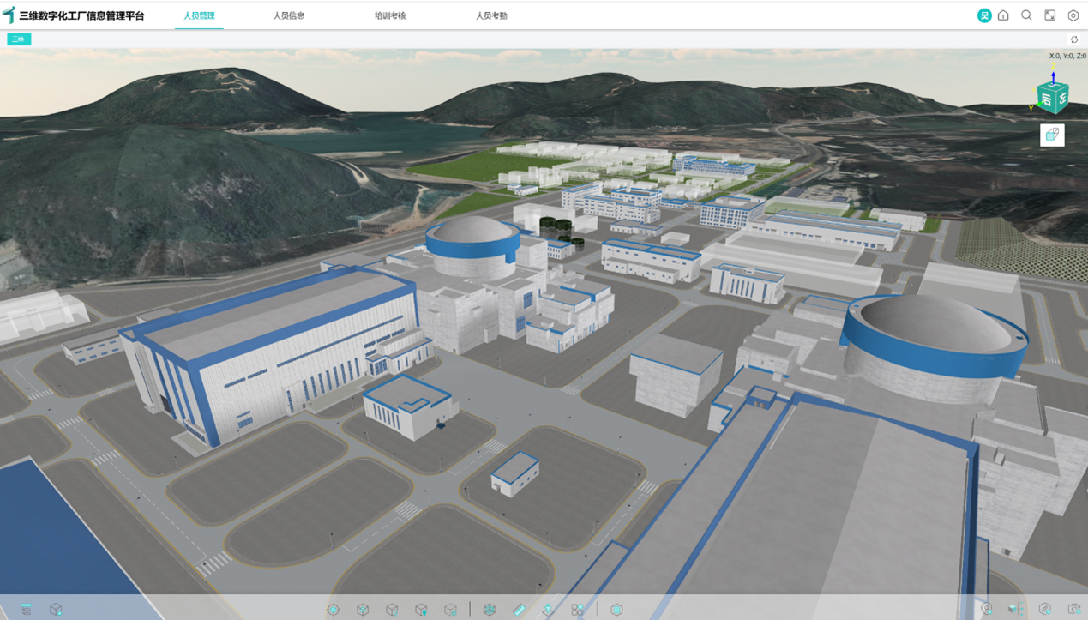Click the 人员管理 tab

click(199, 15)
